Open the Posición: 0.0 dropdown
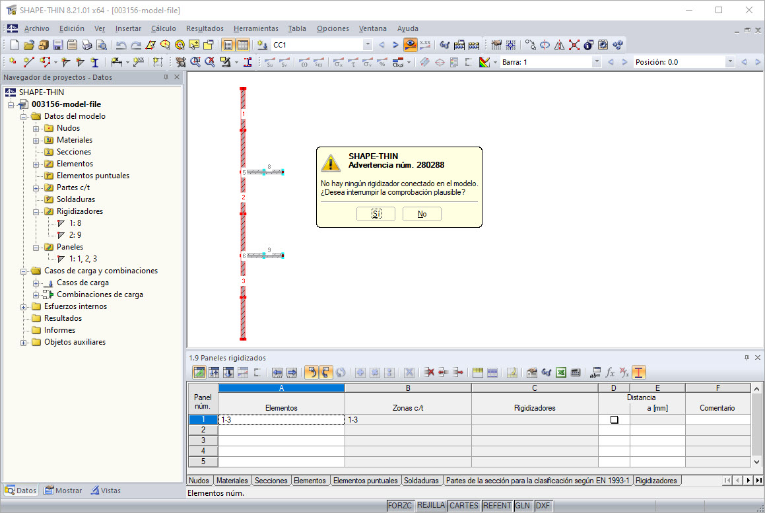The width and height of the screenshot is (765, 513). [x=729, y=62]
